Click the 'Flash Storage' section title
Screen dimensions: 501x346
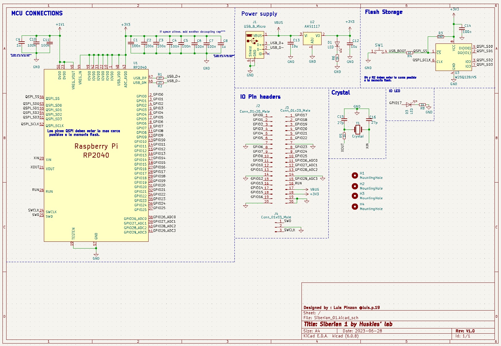384,12
